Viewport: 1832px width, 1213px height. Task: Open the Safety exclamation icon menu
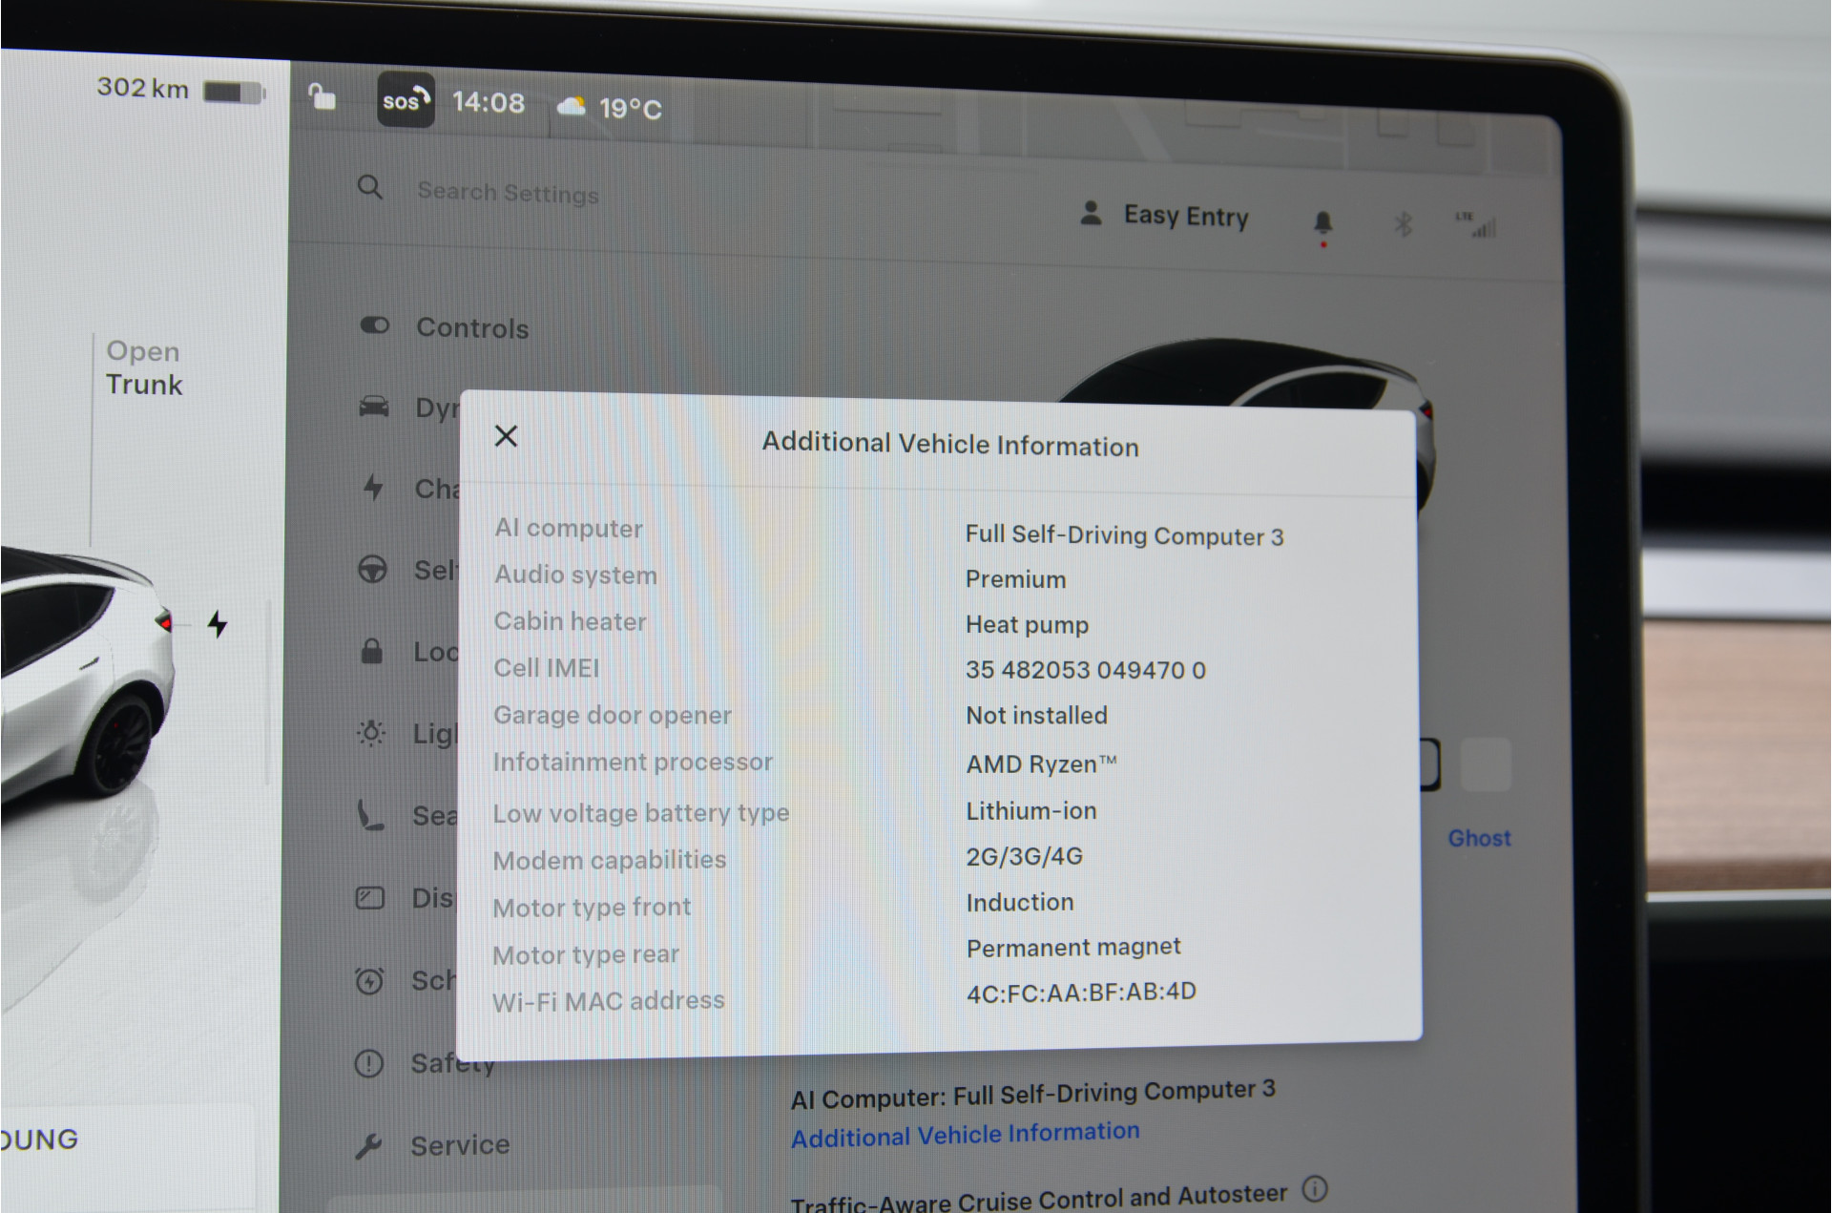368,1063
